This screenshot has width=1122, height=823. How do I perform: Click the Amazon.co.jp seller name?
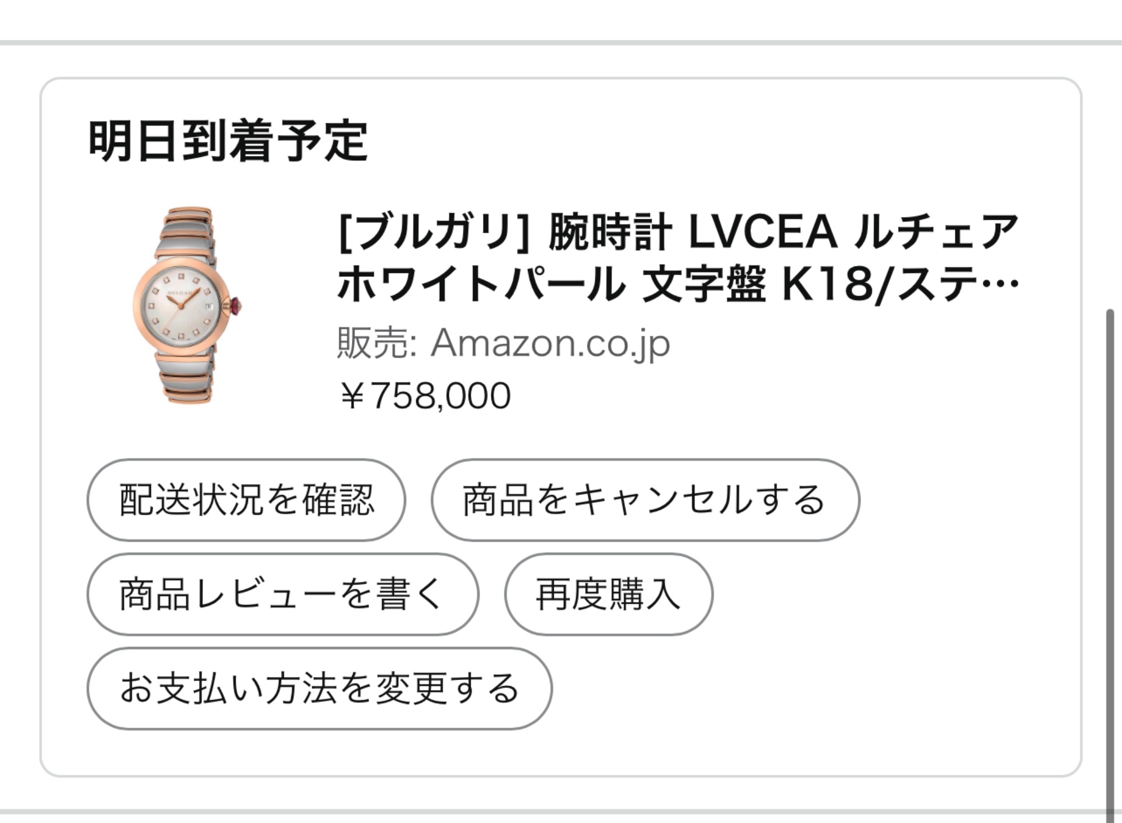550,343
